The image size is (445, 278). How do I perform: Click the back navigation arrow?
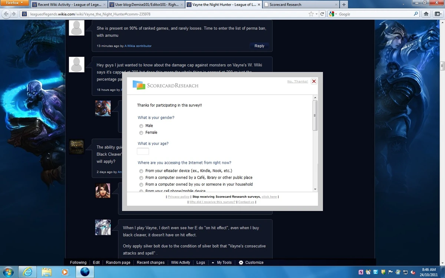click(x=7, y=14)
